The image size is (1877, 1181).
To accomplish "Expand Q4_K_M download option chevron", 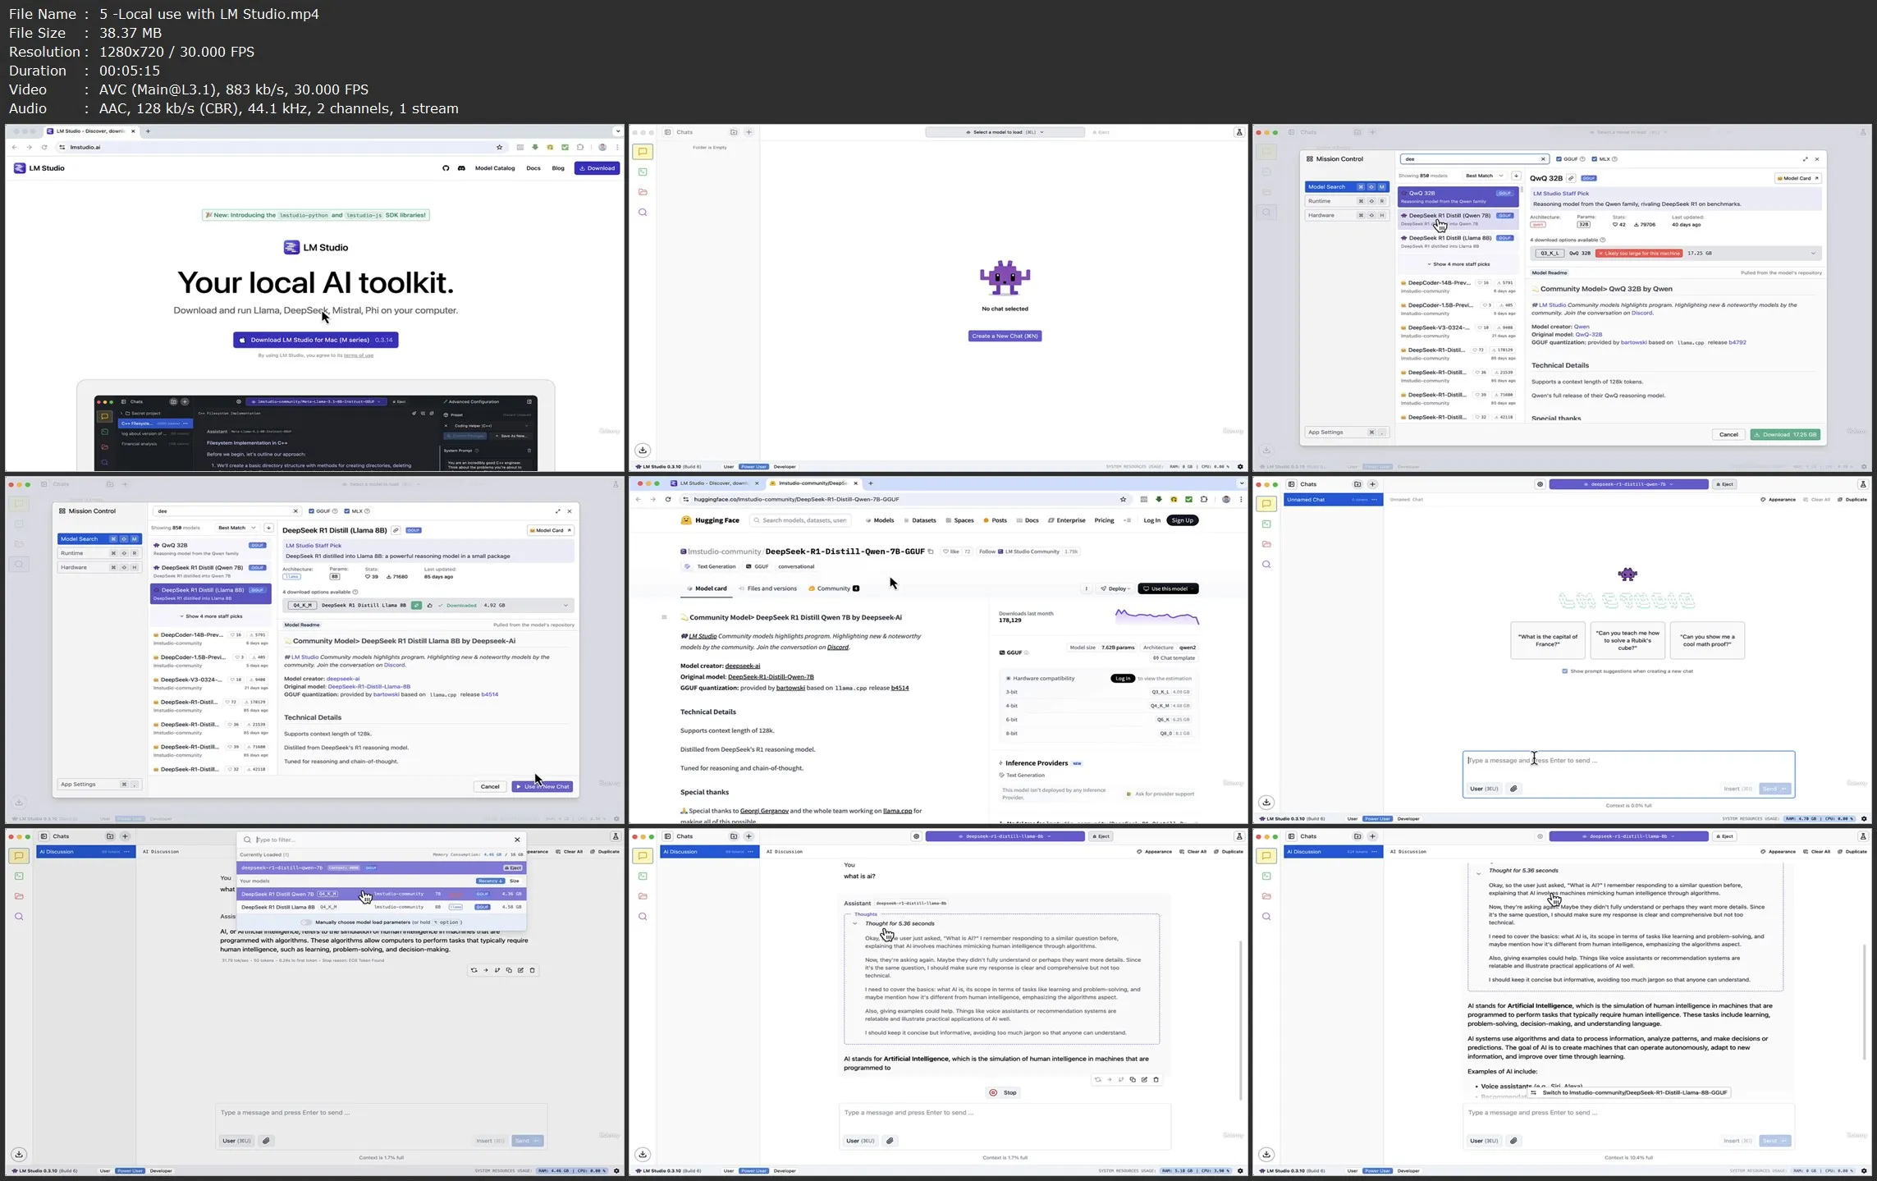I will point(565,606).
